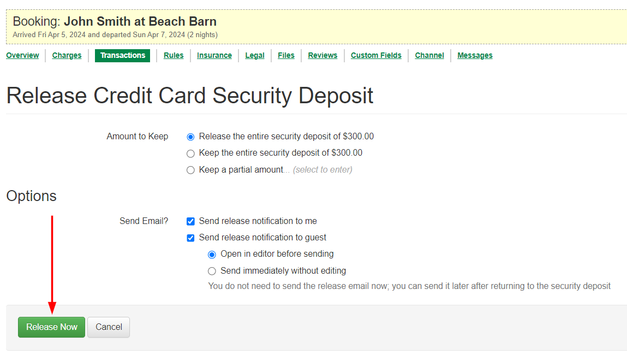
Task: View the Reviews tab
Action: [x=323, y=55]
